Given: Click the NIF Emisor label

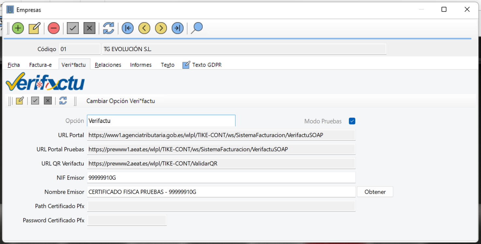Looking at the screenshot, I should [x=70, y=178].
